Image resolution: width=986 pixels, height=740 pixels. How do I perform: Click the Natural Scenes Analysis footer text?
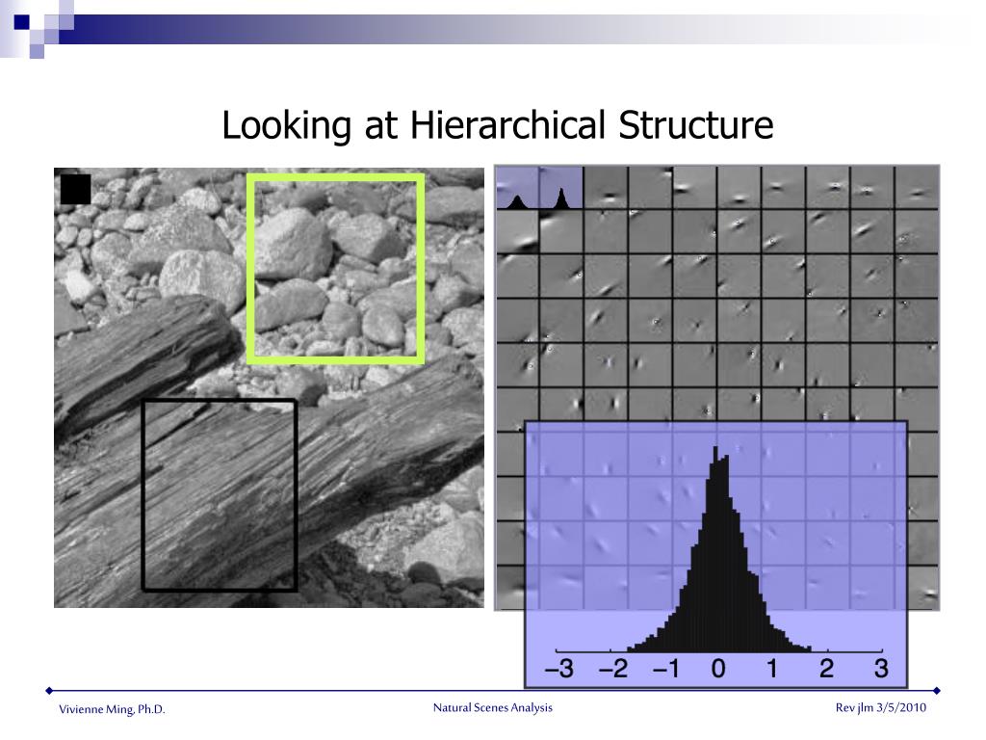[x=492, y=707]
